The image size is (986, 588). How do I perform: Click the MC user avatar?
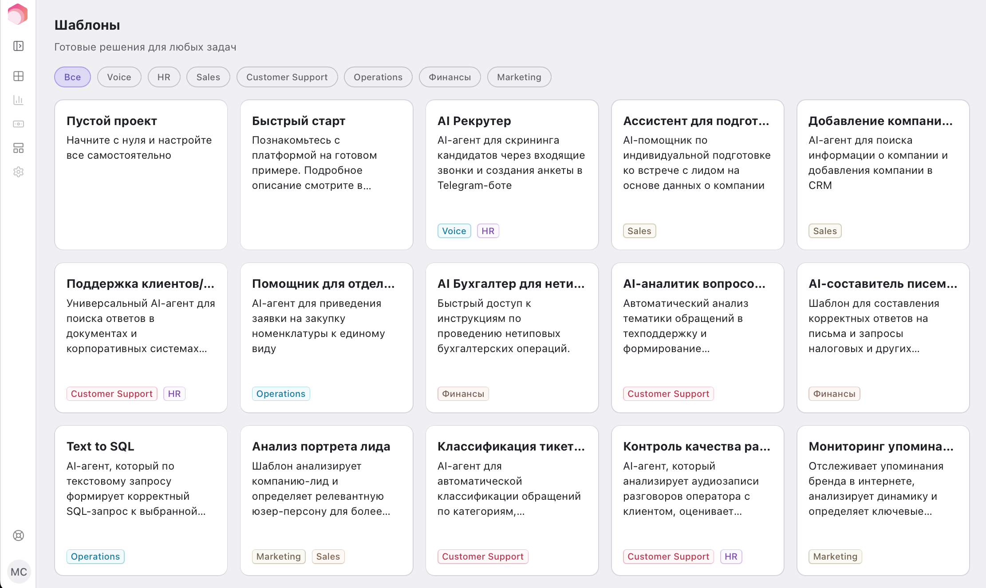(19, 572)
